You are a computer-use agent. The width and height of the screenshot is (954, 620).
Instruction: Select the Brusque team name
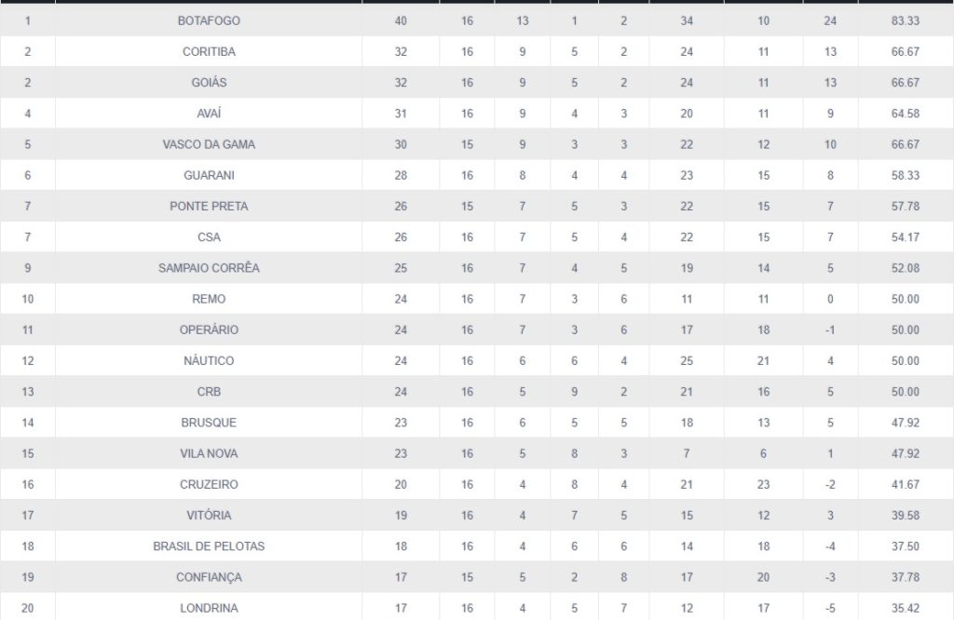coord(209,423)
